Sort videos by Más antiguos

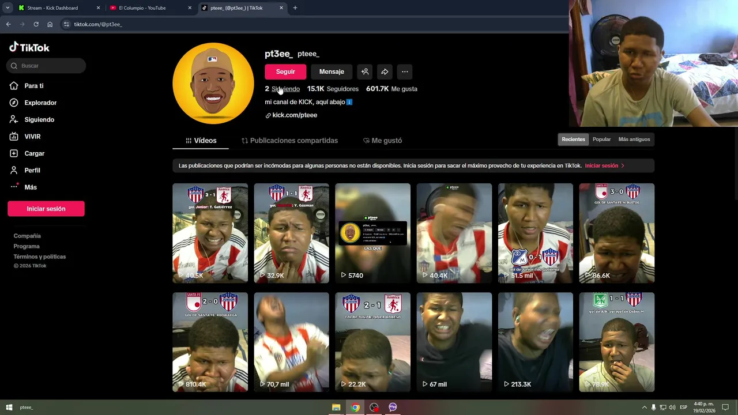pos(634,139)
